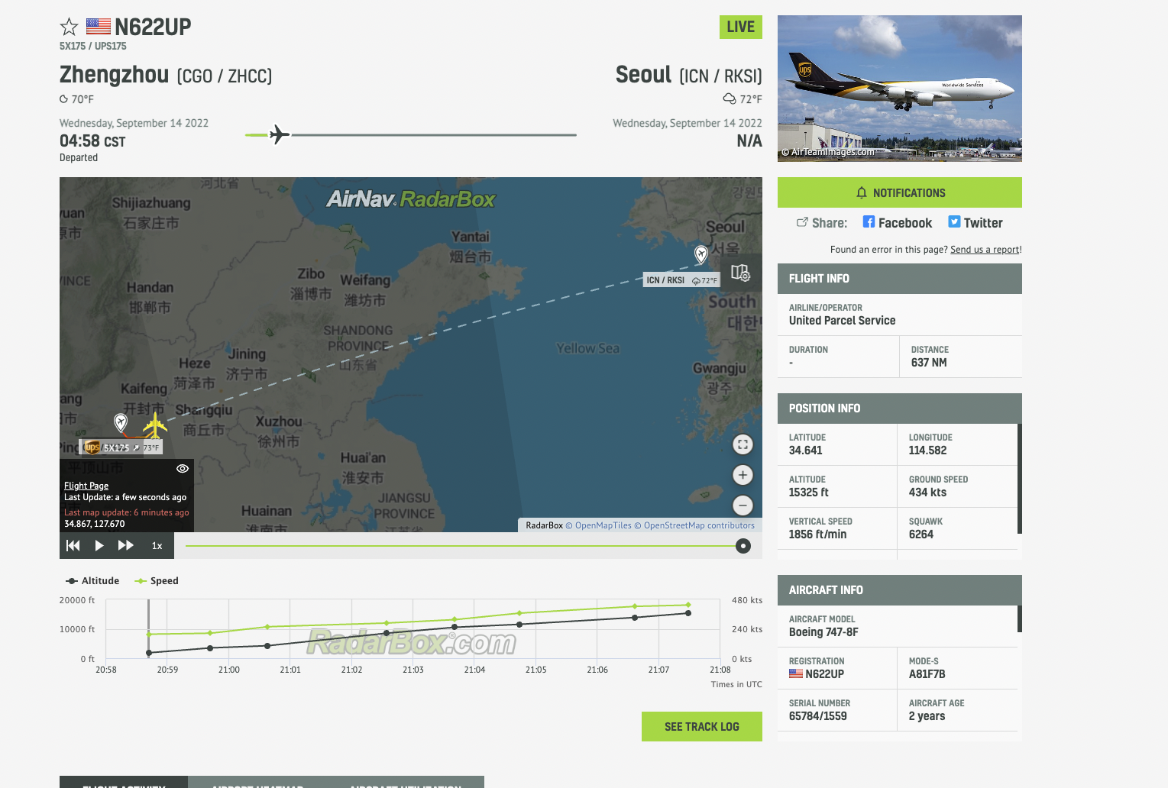The image size is (1168, 788).
Task: Click aircraft model 'Boeing 747-8F'
Action: pyautogui.click(x=823, y=632)
